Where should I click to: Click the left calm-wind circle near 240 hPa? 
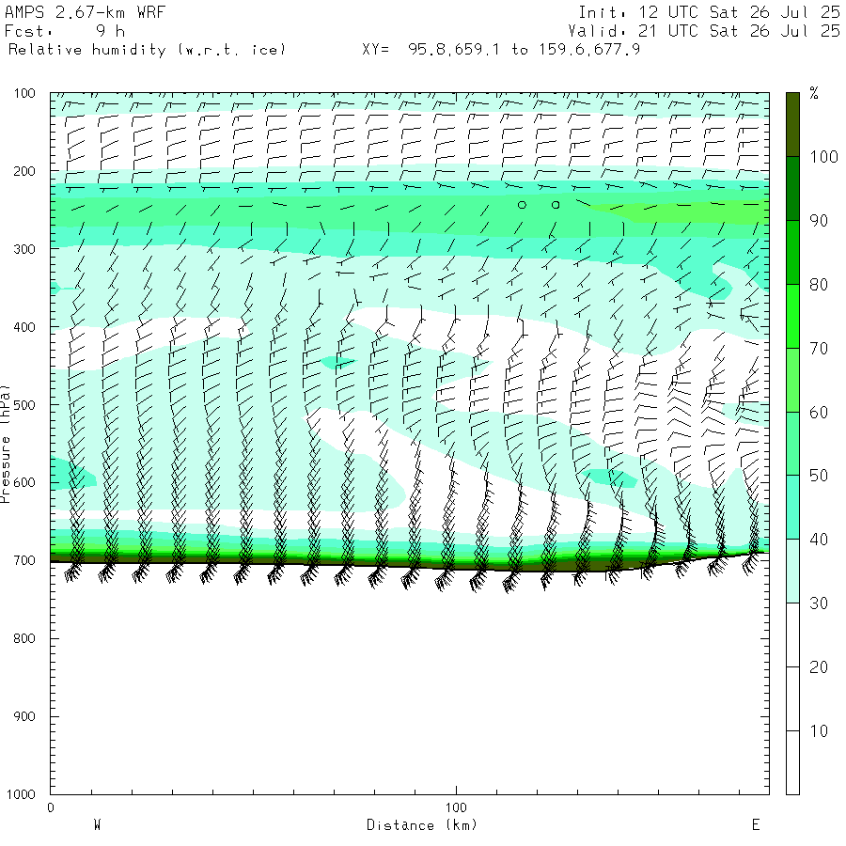coord(522,205)
